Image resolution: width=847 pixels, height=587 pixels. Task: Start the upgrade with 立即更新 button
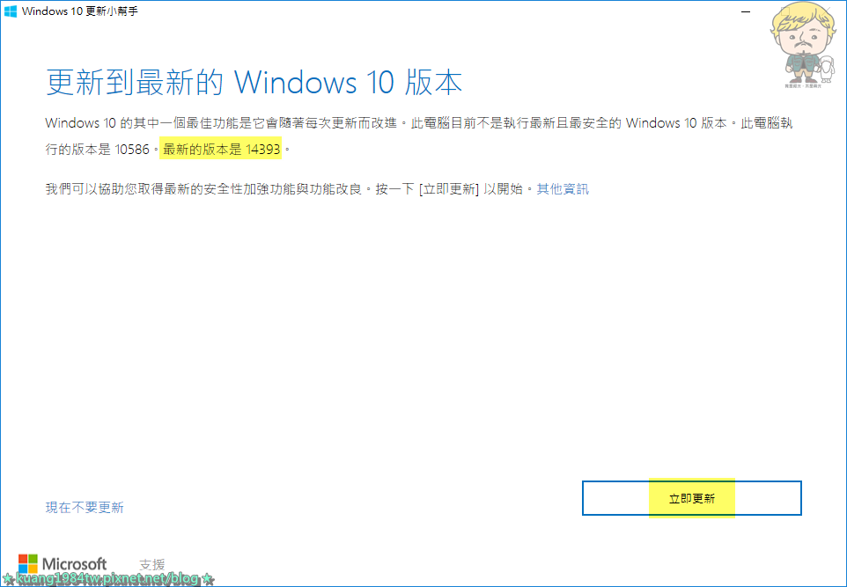pyautogui.click(x=691, y=498)
